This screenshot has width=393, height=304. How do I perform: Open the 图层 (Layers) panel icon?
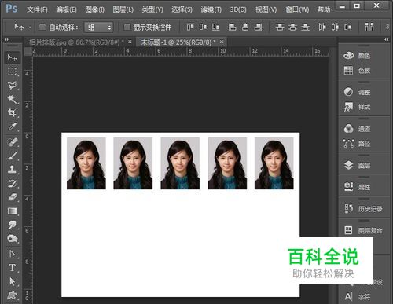tap(348, 165)
